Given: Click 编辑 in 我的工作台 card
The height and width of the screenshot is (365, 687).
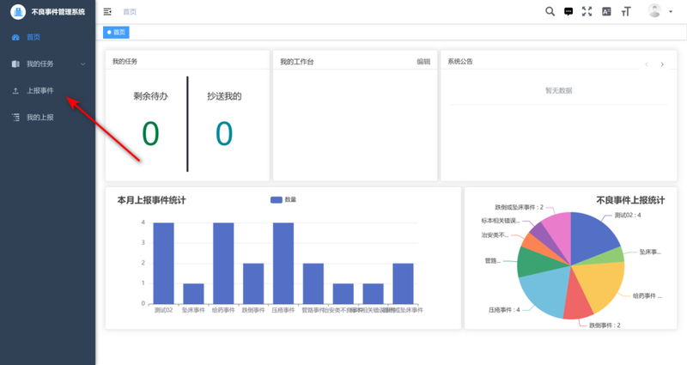Looking at the screenshot, I should (x=423, y=62).
